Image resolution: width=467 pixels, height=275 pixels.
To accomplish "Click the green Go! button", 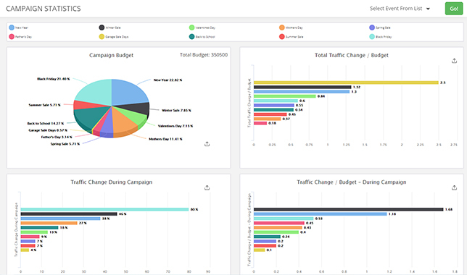I will pos(454,9).
